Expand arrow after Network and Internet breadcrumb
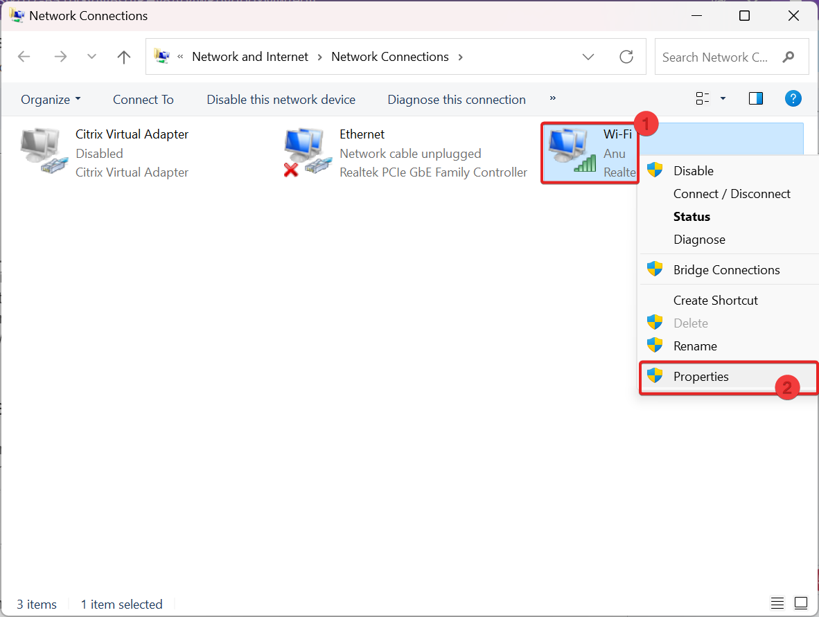Viewport: 819px width, 617px height. click(x=319, y=57)
